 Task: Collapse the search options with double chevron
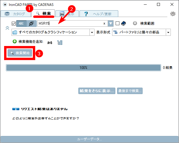point(7,28)
